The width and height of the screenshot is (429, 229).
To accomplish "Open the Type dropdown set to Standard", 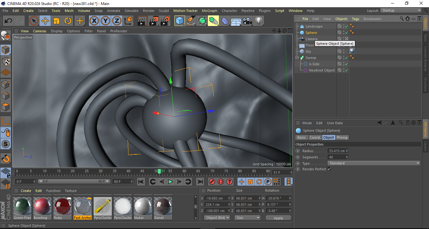I will click(374, 163).
